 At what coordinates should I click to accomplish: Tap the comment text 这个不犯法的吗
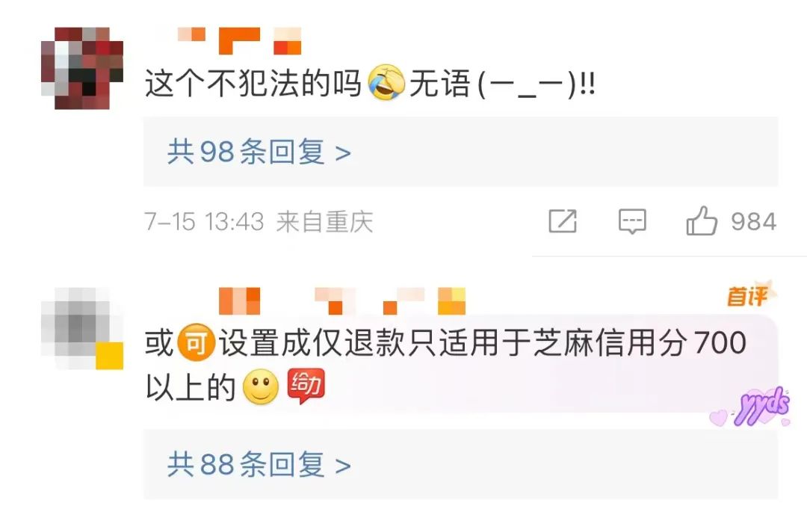point(253,84)
